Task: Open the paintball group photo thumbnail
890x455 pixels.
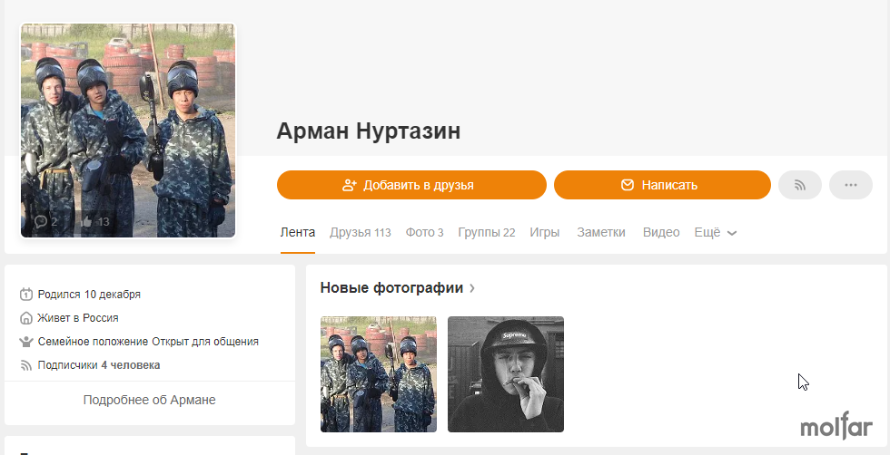Action: [379, 374]
